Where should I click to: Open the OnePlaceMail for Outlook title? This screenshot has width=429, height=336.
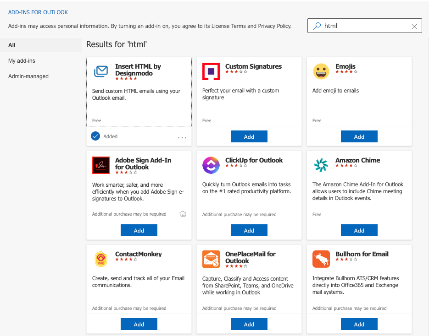click(x=251, y=257)
